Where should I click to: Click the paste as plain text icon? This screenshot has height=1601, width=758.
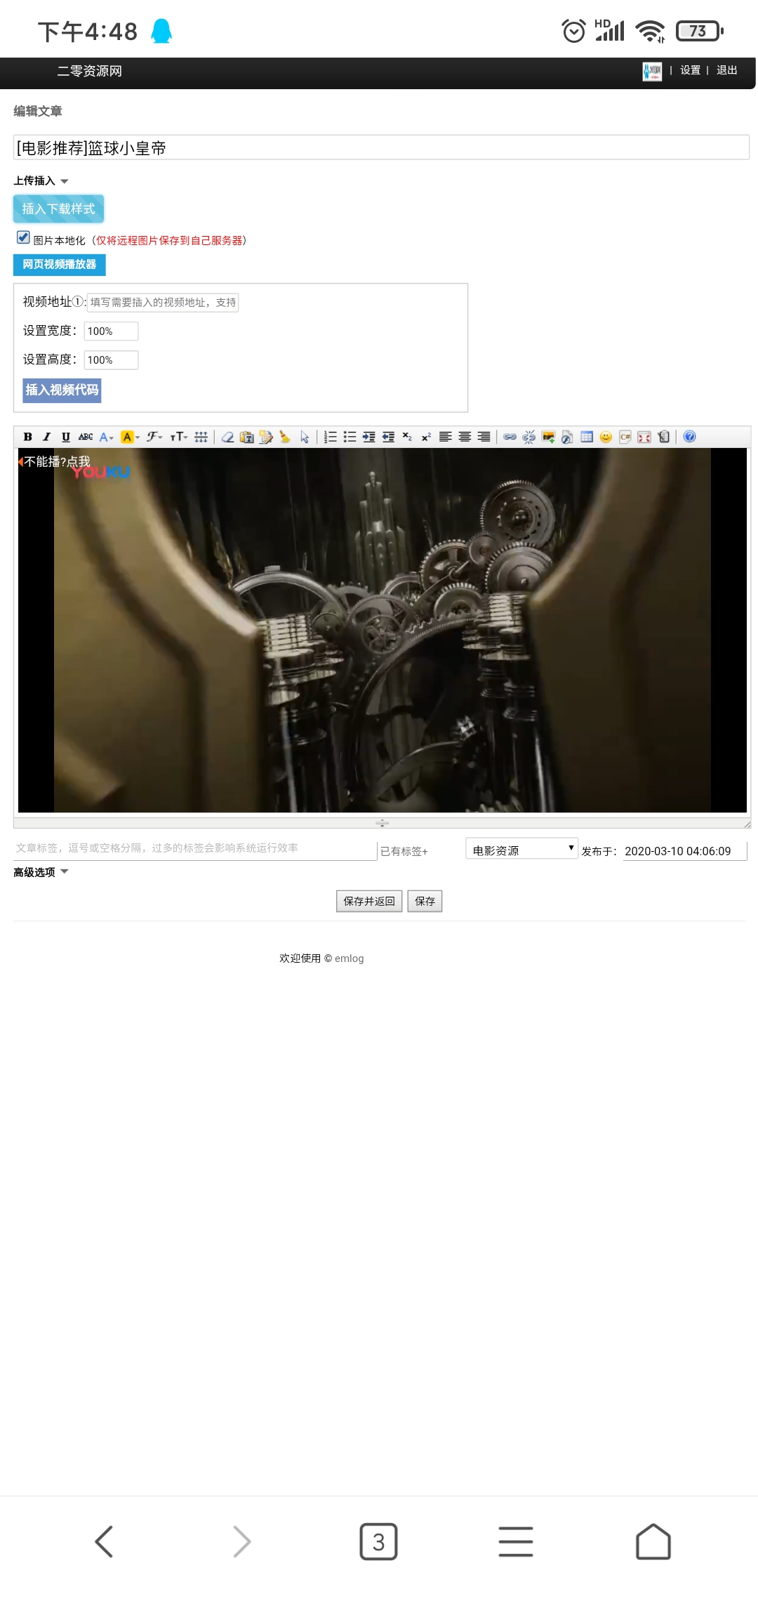tap(246, 437)
